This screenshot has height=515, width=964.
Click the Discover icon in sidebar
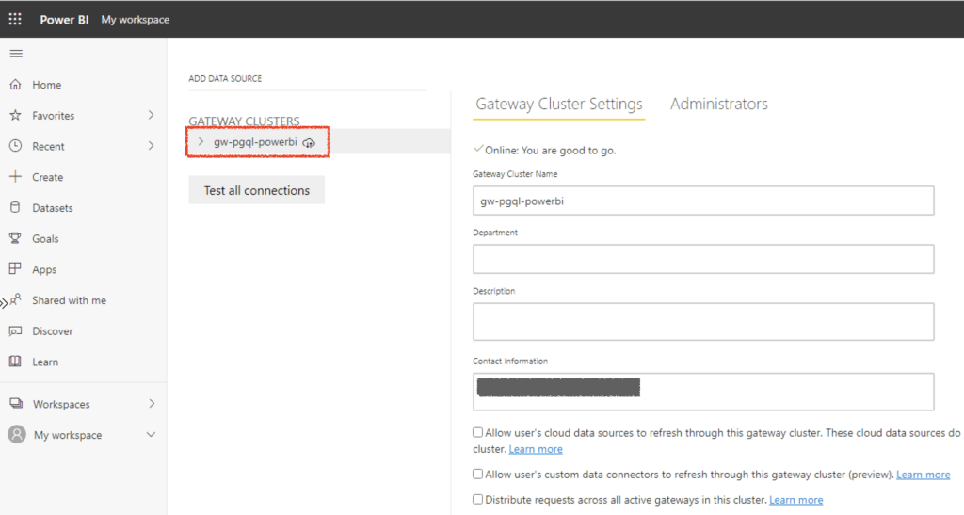tap(15, 331)
